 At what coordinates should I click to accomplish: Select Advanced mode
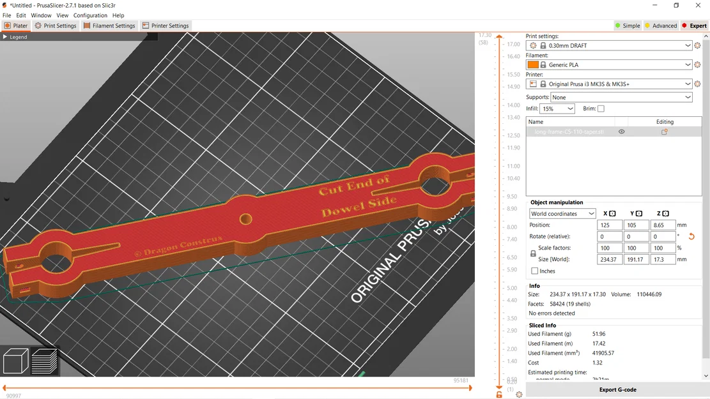point(661,26)
